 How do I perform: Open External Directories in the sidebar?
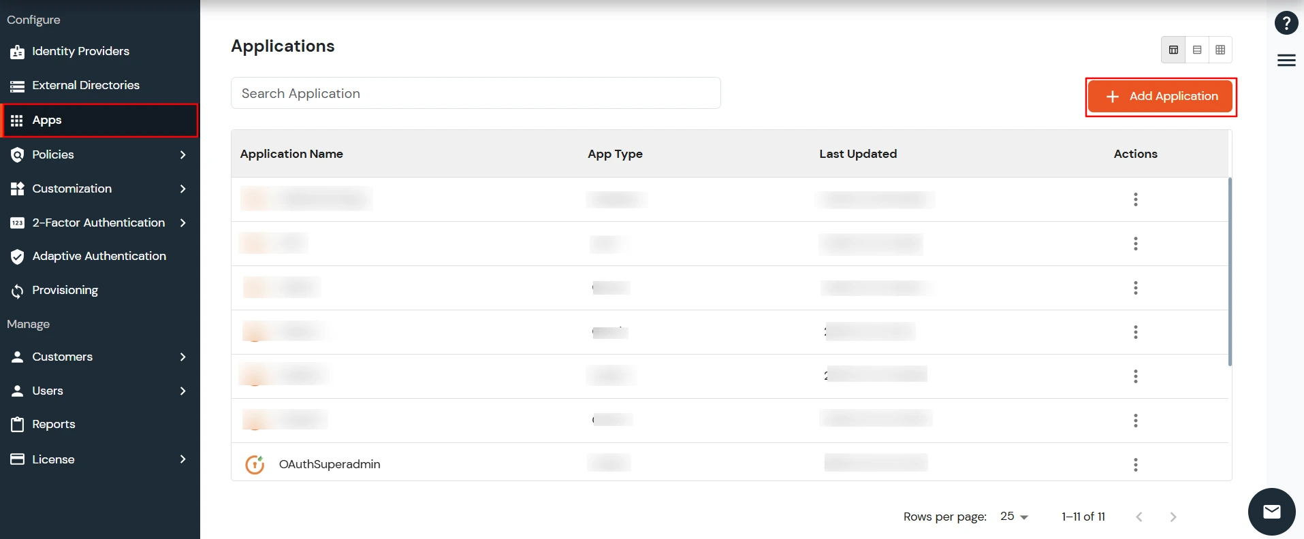86,85
